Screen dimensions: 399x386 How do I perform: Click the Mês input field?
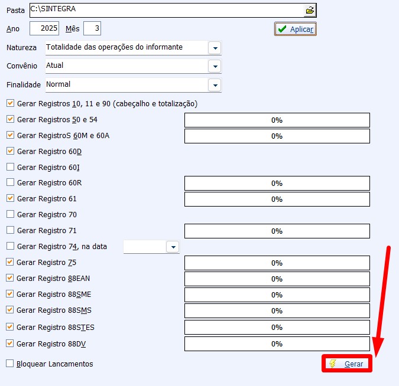92,28
